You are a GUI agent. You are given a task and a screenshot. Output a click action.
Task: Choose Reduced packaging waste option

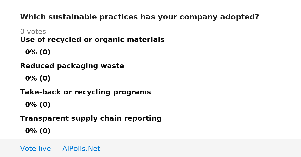point(72,66)
